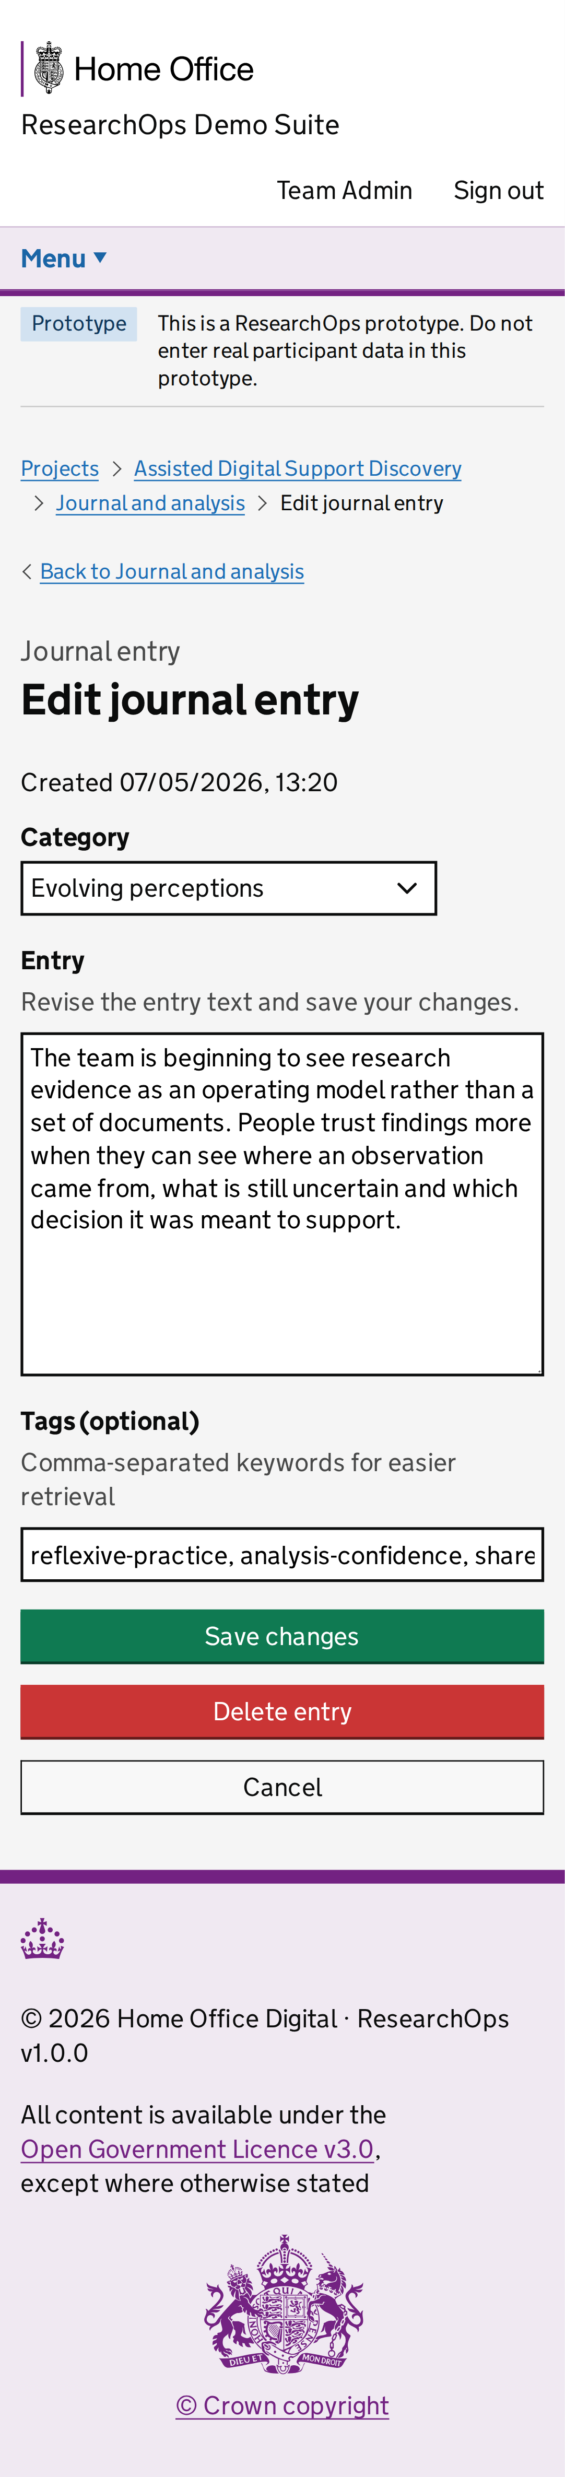
Task: Click the royal coat of arms image
Action: (284, 2304)
